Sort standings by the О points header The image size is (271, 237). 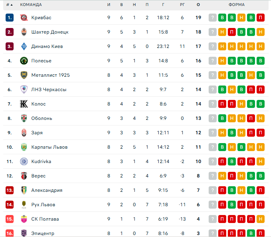(198, 5)
